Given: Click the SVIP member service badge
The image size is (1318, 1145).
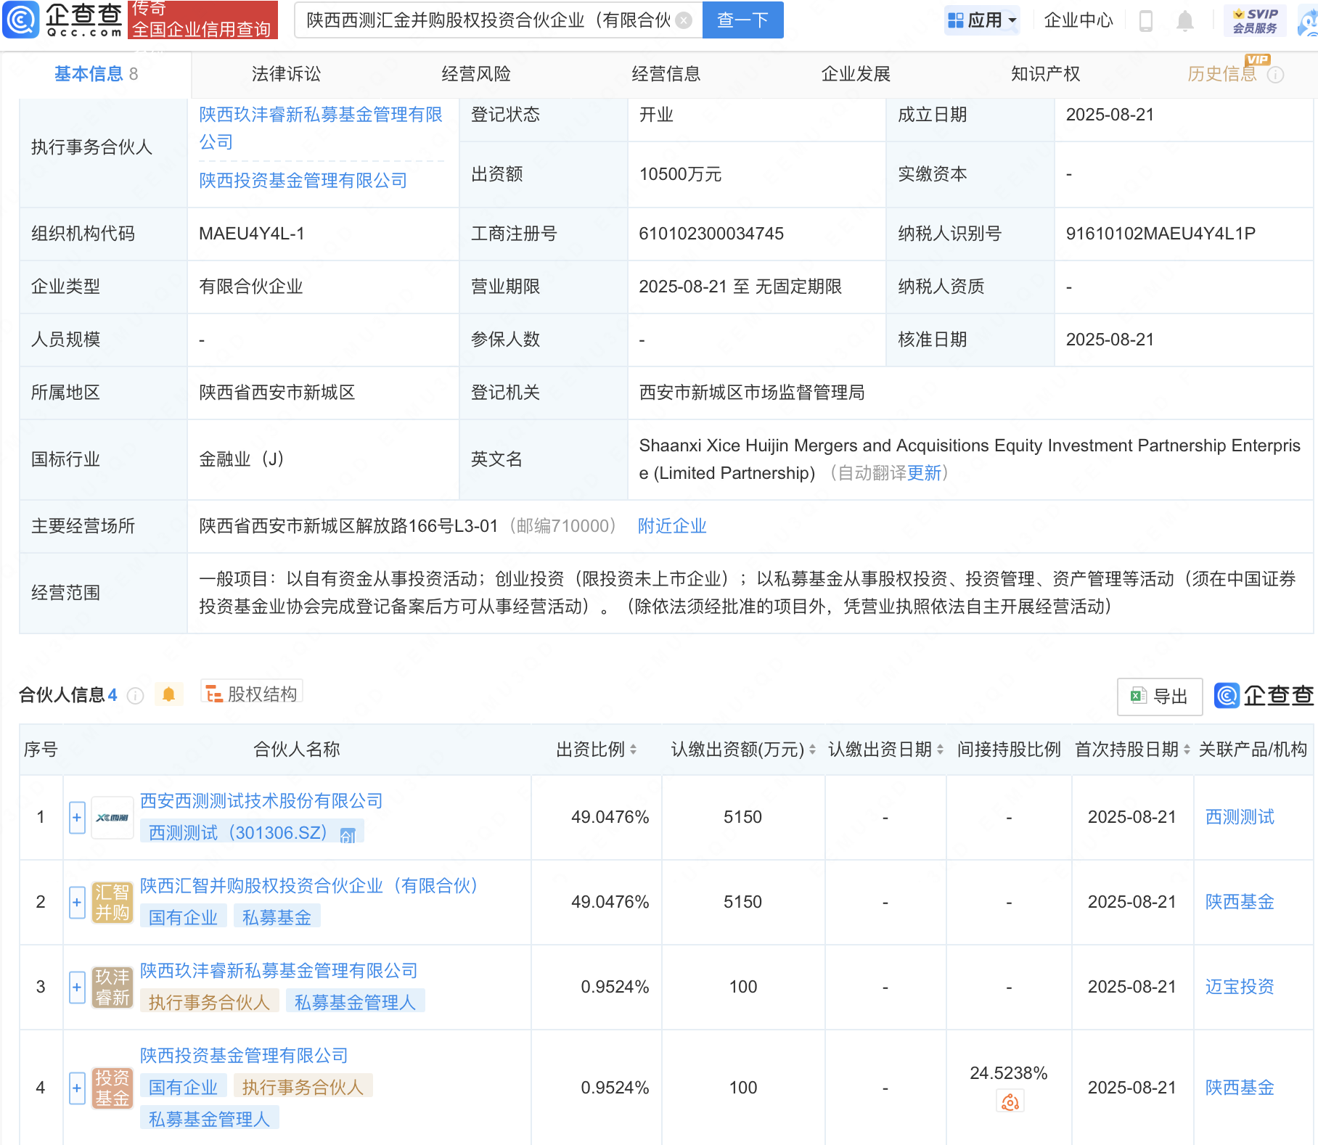Looking at the screenshot, I should click(x=1255, y=20).
